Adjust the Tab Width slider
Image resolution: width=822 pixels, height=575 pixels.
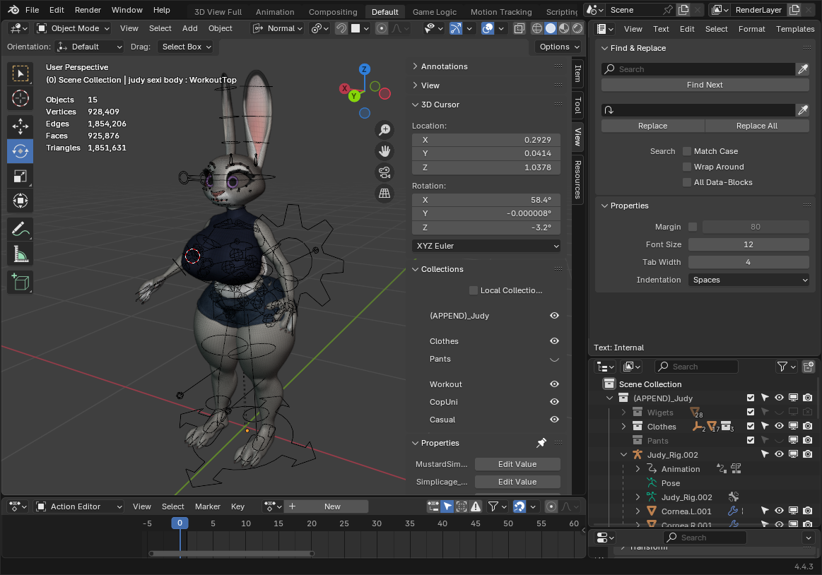click(748, 262)
